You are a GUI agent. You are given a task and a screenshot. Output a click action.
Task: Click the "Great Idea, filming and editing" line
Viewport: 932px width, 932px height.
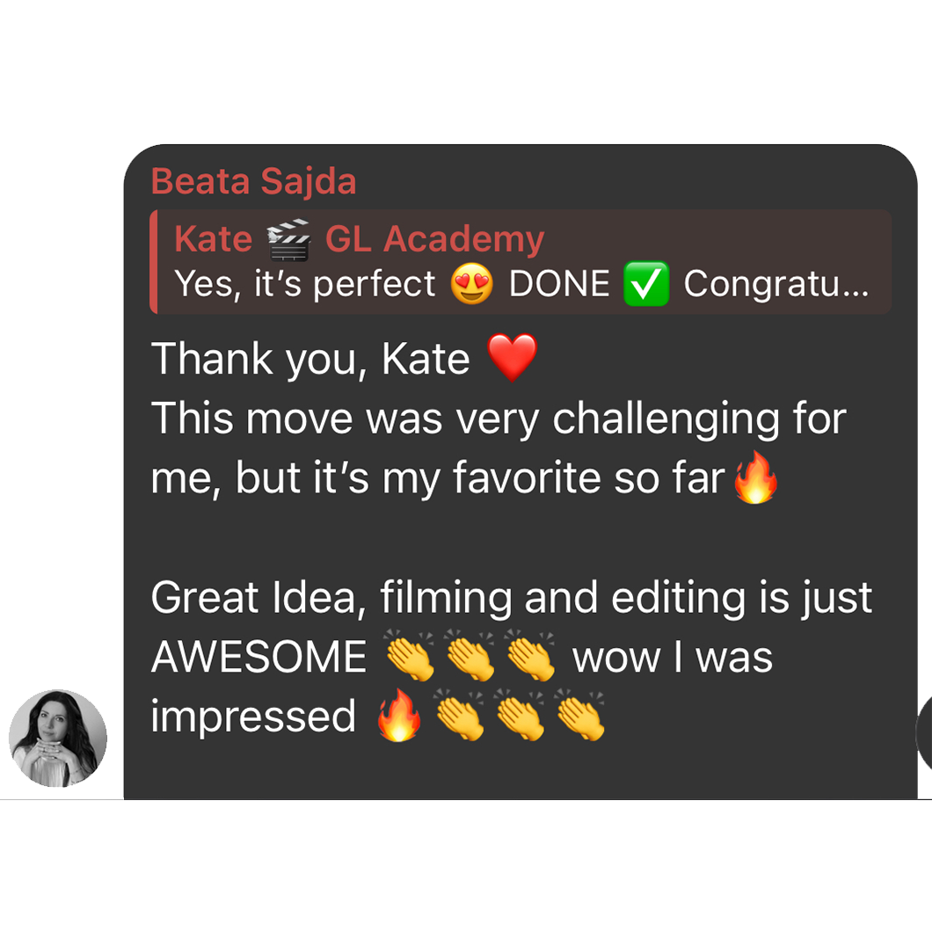coord(511,597)
